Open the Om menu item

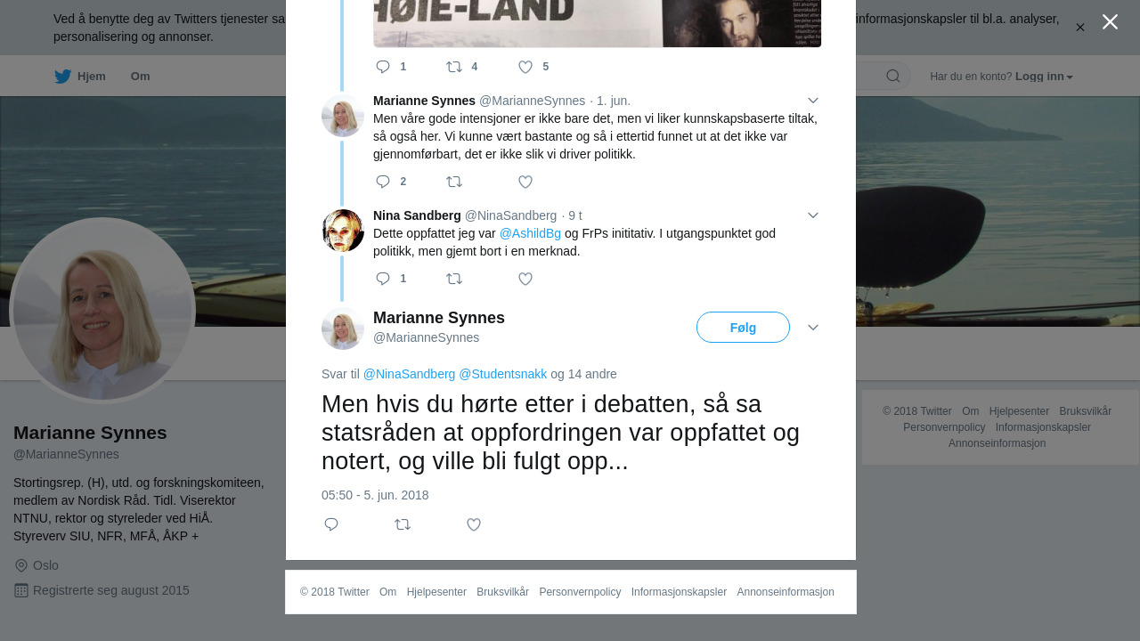tap(140, 77)
